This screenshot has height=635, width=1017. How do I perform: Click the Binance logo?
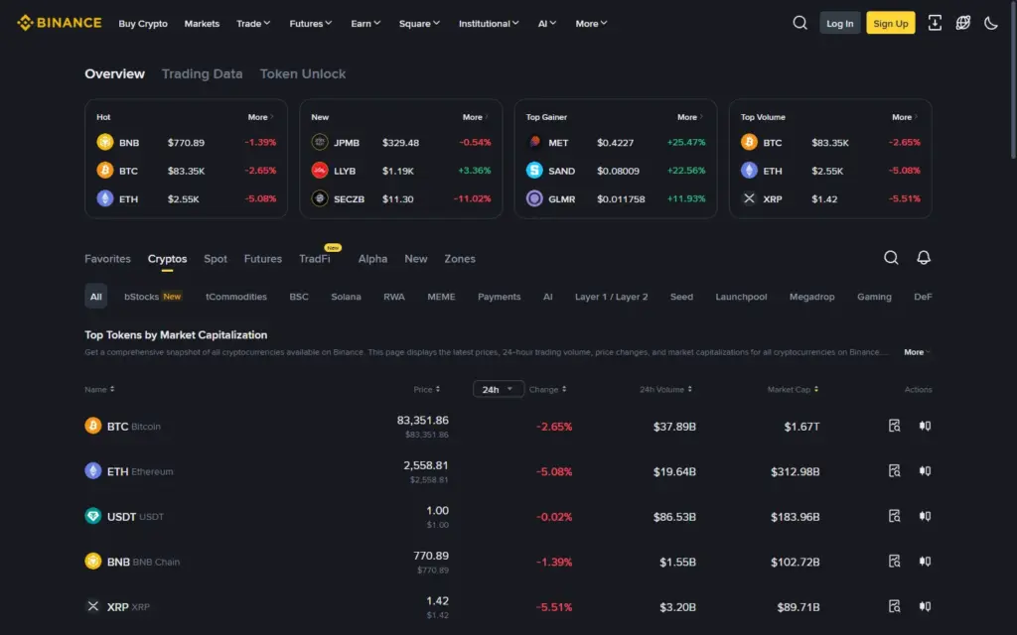(59, 23)
